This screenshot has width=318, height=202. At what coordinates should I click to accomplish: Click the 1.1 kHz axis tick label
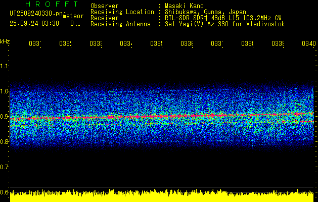pos(4,66)
